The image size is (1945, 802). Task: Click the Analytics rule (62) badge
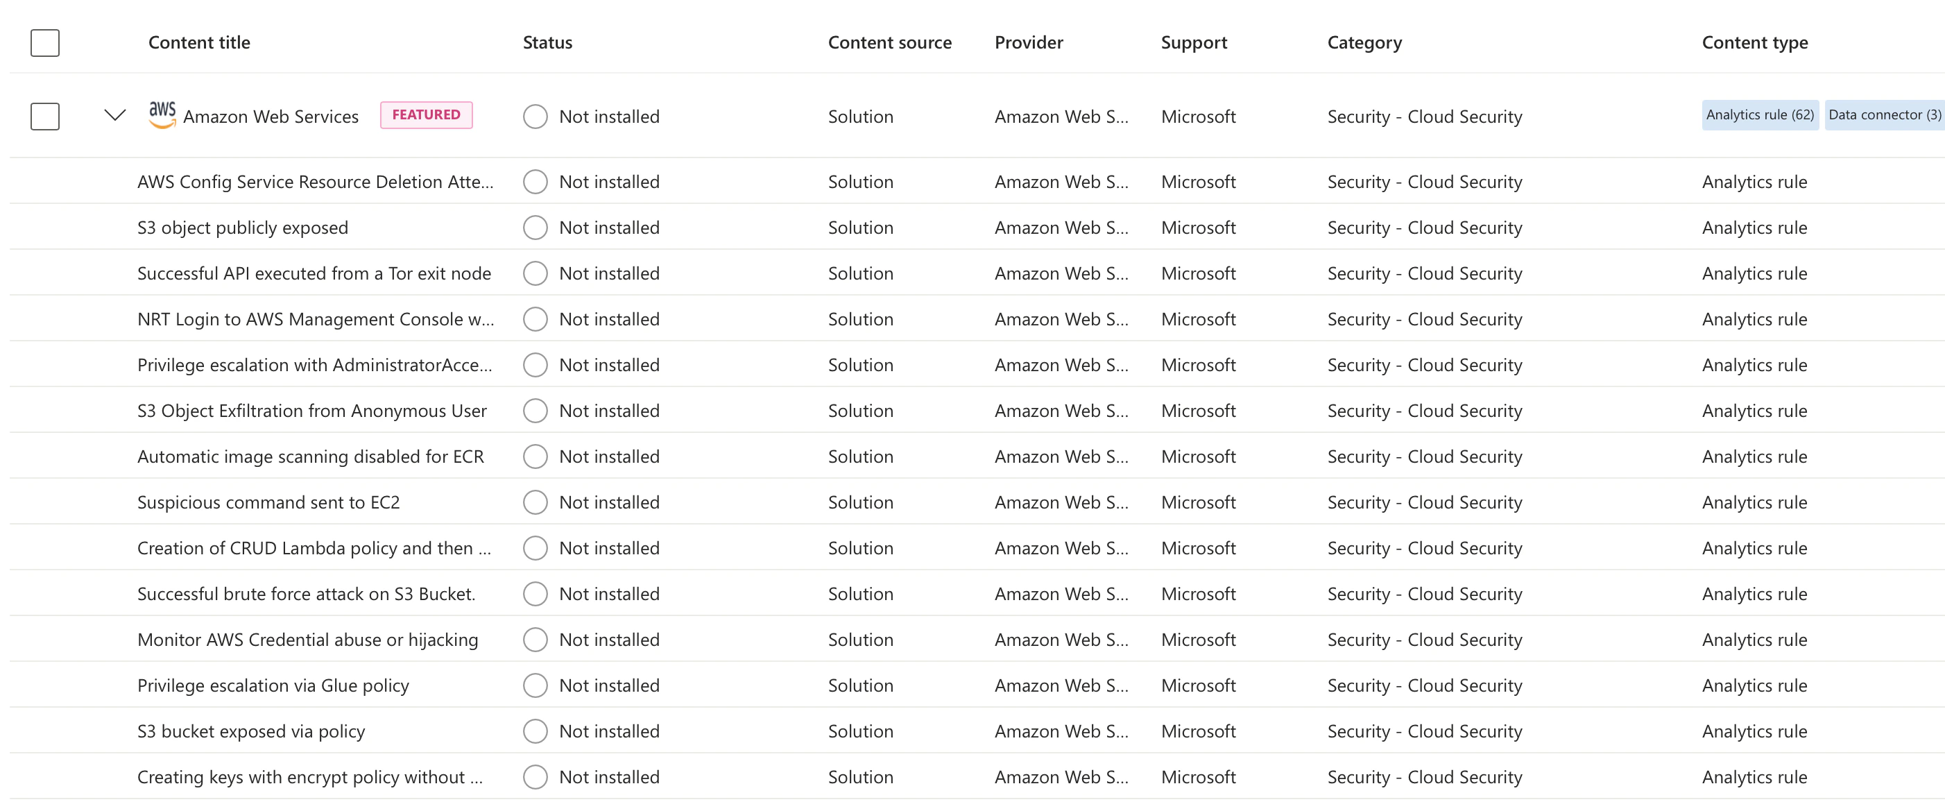[1759, 114]
